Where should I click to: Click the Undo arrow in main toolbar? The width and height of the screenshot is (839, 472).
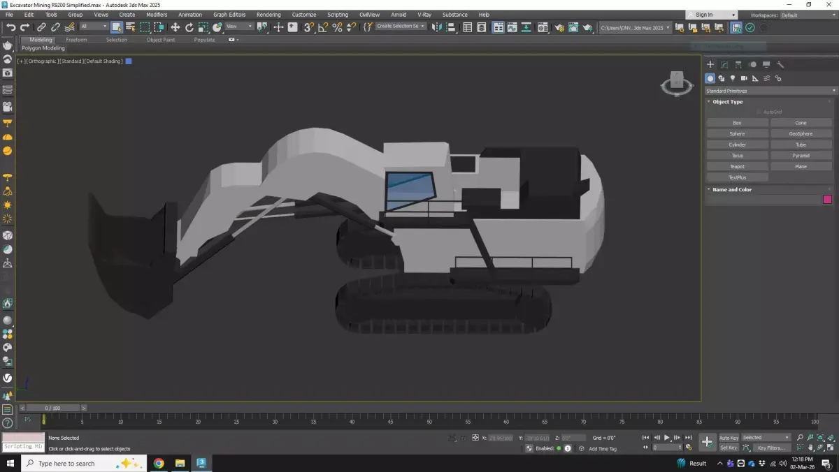click(10, 27)
